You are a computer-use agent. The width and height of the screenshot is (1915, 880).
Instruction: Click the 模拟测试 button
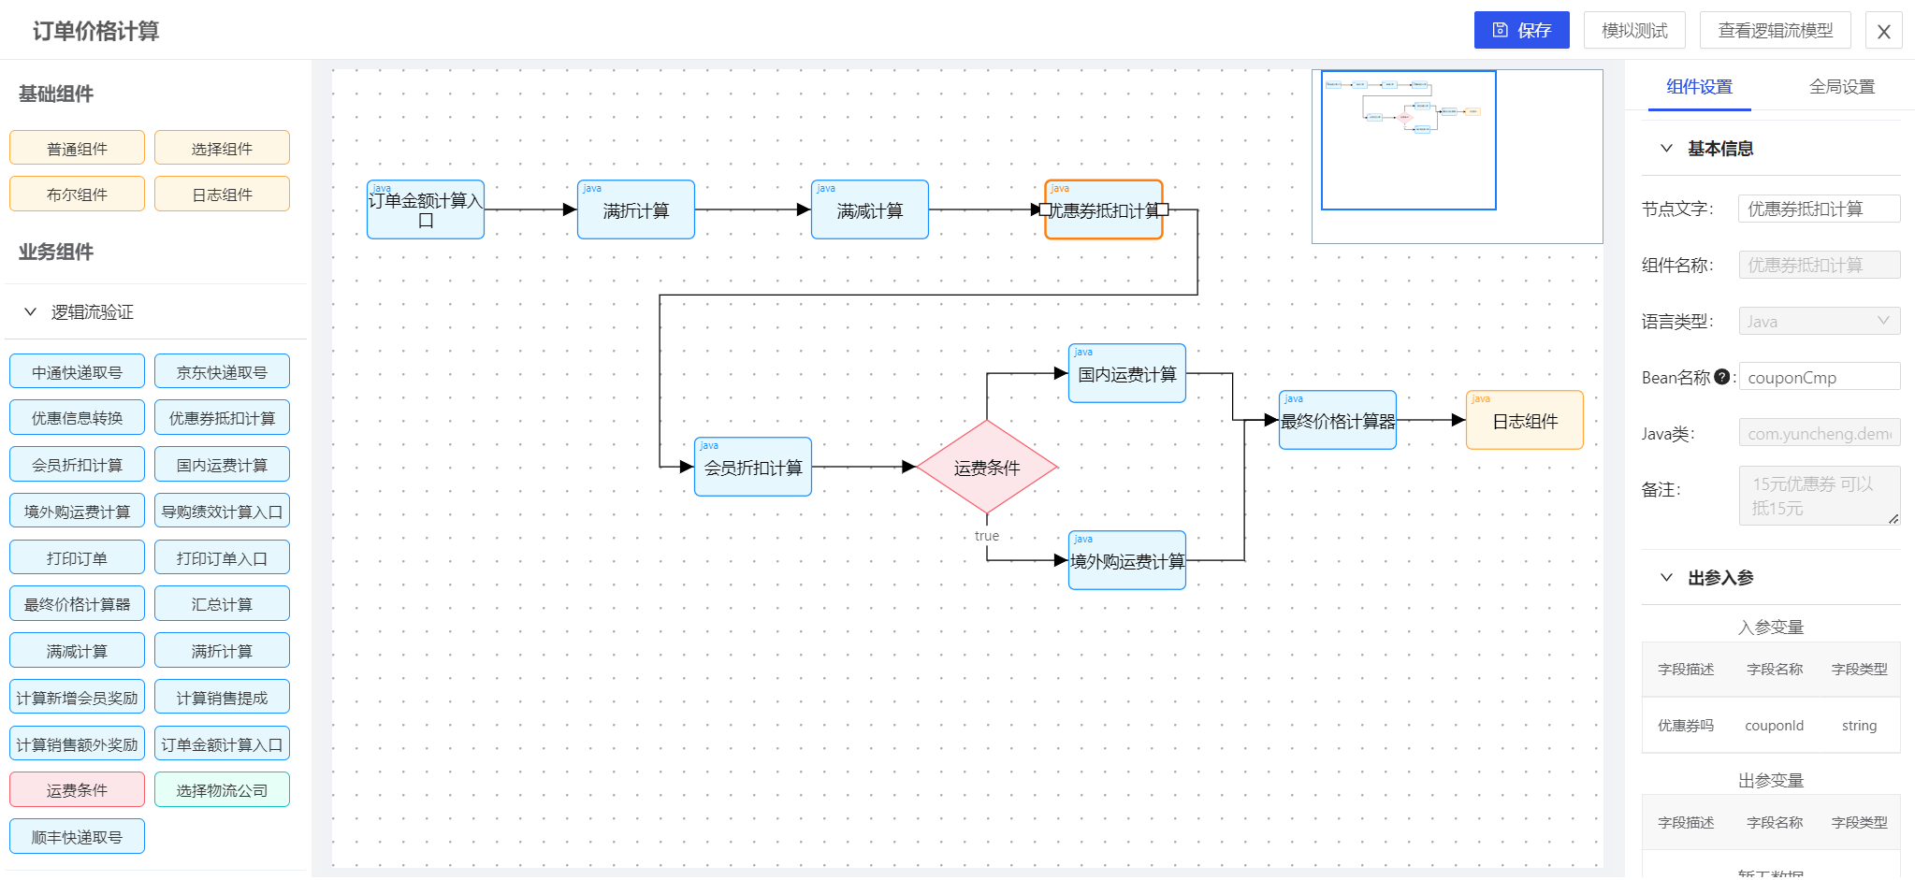pyautogui.click(x=1633, y=31)
